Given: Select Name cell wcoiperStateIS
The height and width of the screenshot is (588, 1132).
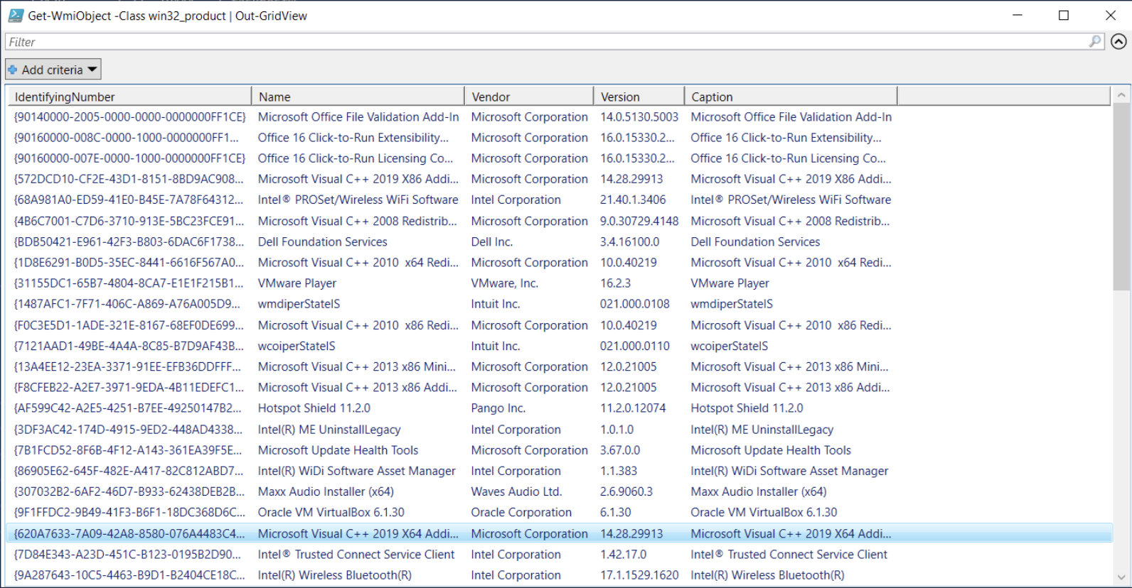Looking at the screenshot, I should (x=297, y=346).
